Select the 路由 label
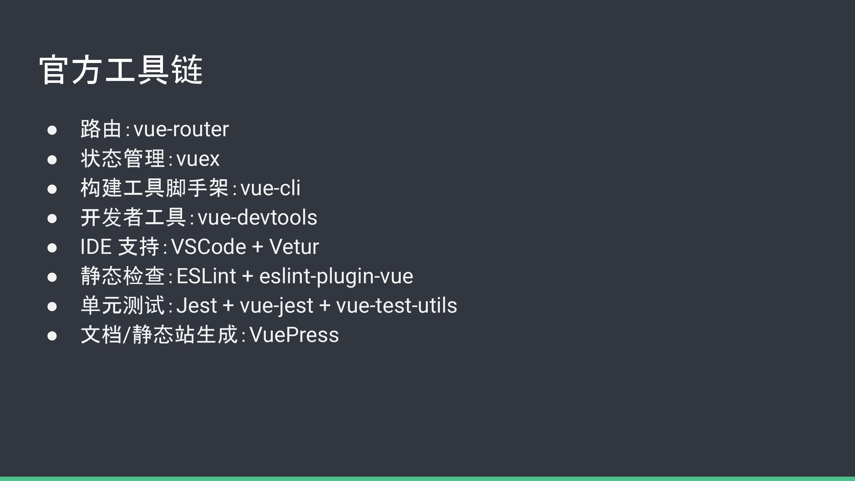Viewport: 855px width, 481px height. pyautogui.click(x=101, y=129)
